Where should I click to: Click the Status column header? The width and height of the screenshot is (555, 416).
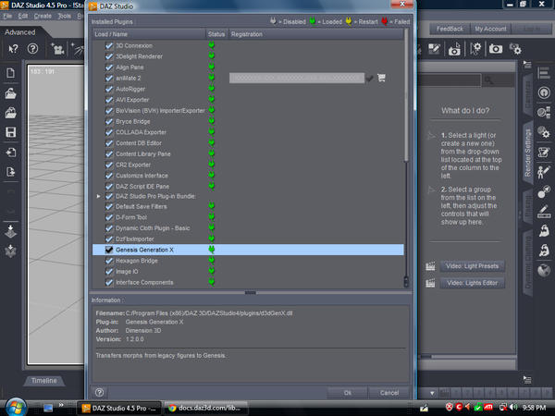[216, 34]
